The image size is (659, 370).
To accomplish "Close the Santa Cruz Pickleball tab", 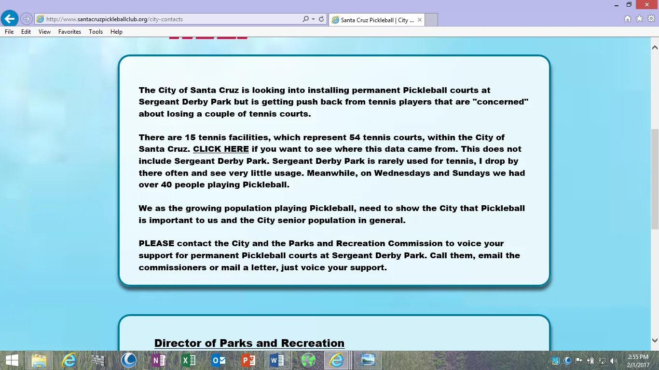I will (x=420, y=20).
